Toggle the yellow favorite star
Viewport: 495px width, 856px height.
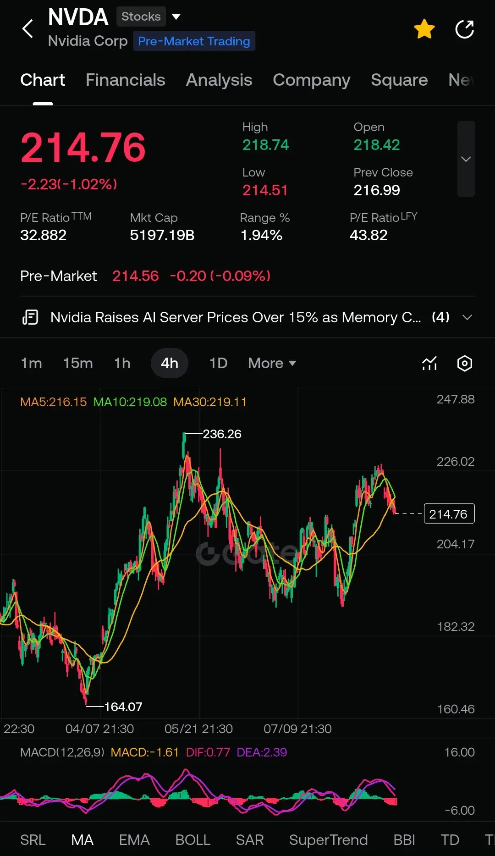coord(424,29)
